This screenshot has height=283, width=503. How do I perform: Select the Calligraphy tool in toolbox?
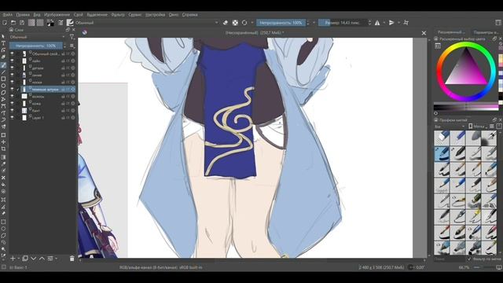pyautogui.click(x=3, y=57)
